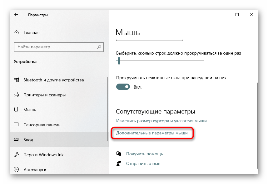Click the partially visible dropdown under Мышь heading
This screenshot has height=184, width=268.
150,40
